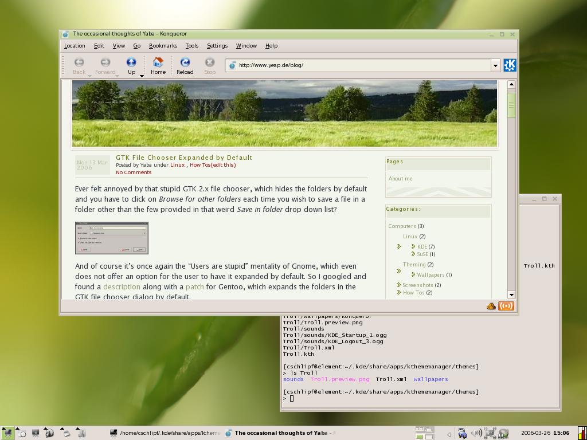Open the Up button dropdown arrow

pos(142,76)
